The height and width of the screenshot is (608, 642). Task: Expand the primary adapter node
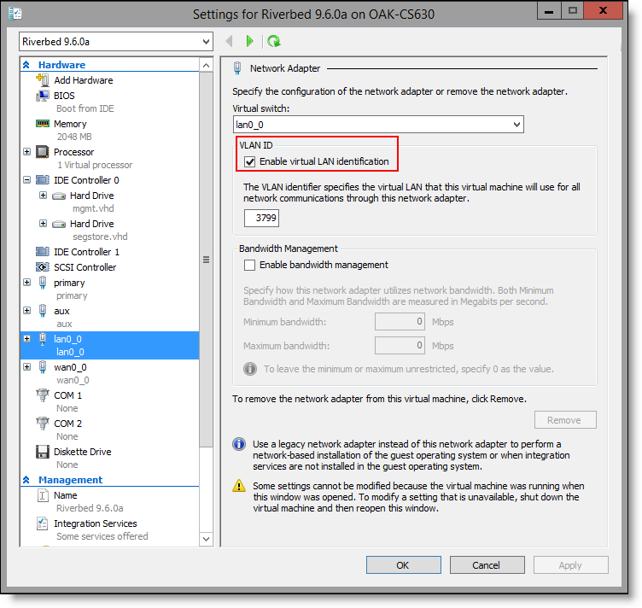(x=27, y=283)
